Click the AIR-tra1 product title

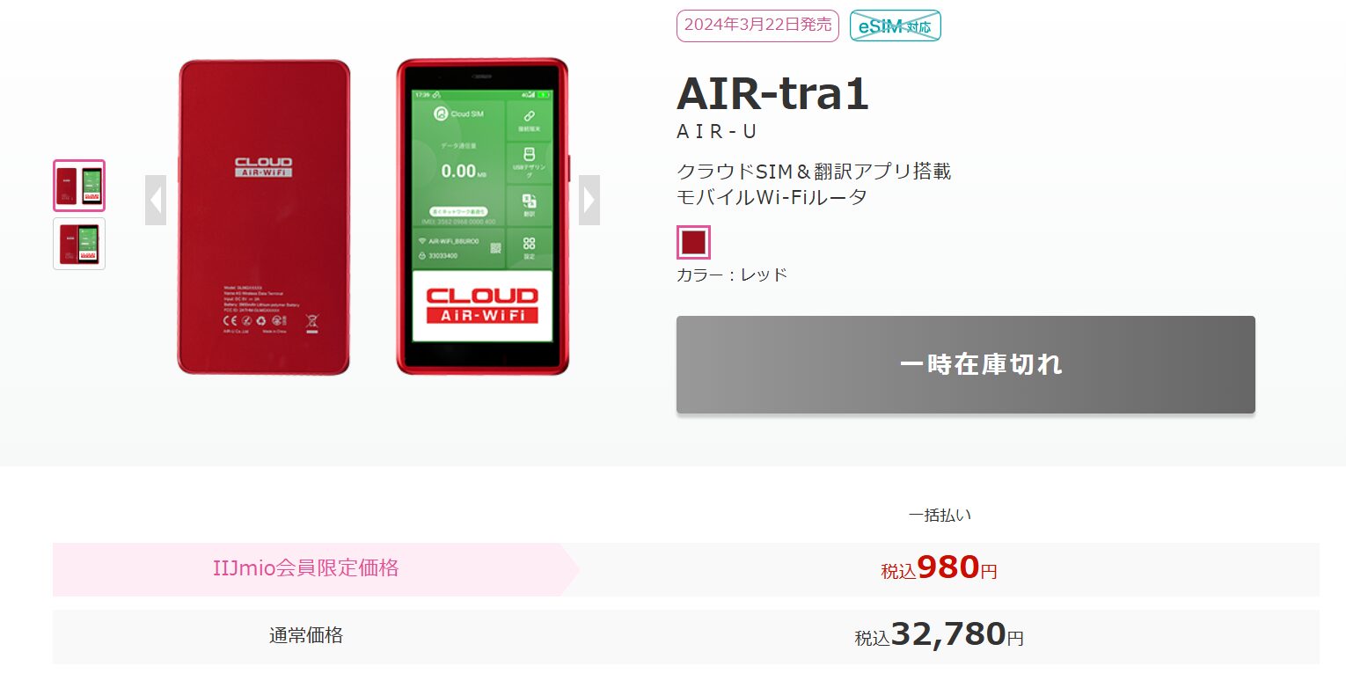click(x=772, y=93)
